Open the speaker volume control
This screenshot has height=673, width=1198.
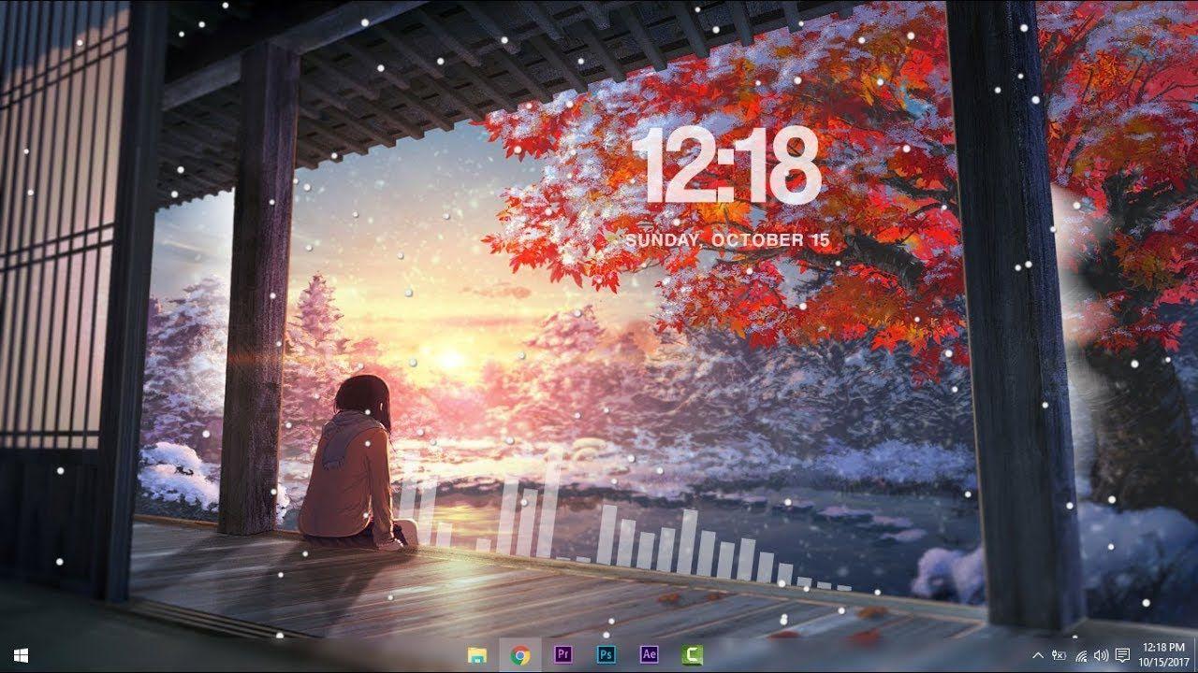1101,655
